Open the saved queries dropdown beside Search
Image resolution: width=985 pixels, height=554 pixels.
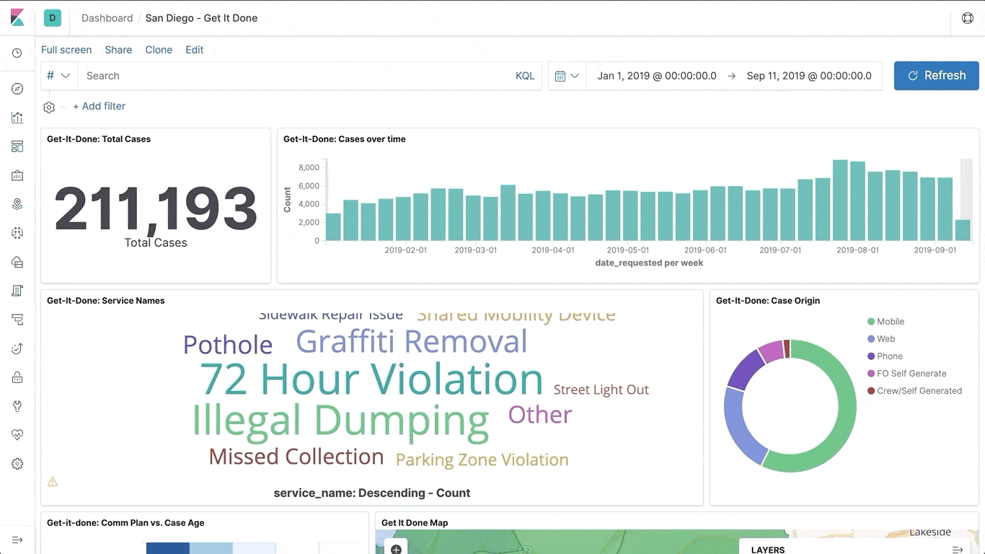58,76
